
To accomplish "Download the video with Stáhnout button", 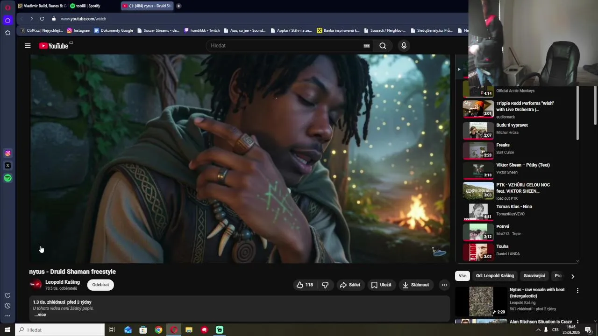I will click(x=416, y=285).
